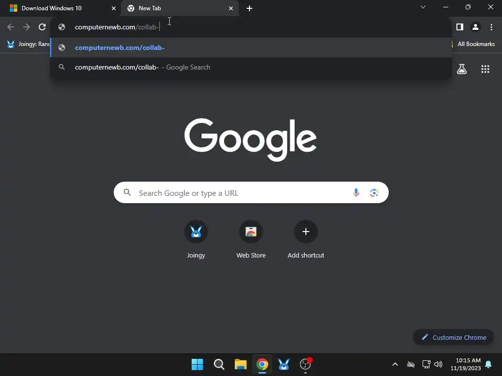Search by image with Google Lens icon
502x376 pixels.
374,192
